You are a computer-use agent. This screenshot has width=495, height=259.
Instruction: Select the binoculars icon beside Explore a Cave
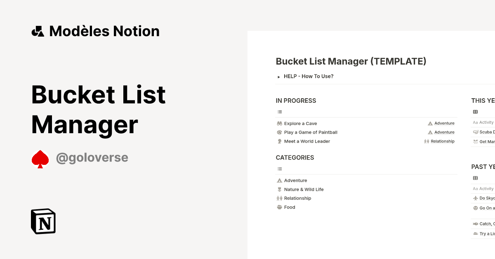[x=280, y=123]
